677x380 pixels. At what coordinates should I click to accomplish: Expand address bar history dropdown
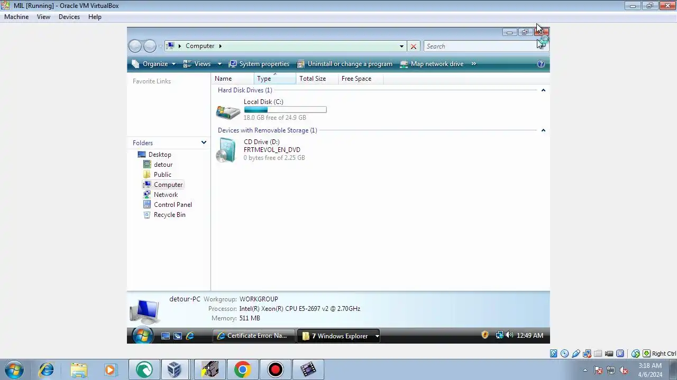[401, 46]
